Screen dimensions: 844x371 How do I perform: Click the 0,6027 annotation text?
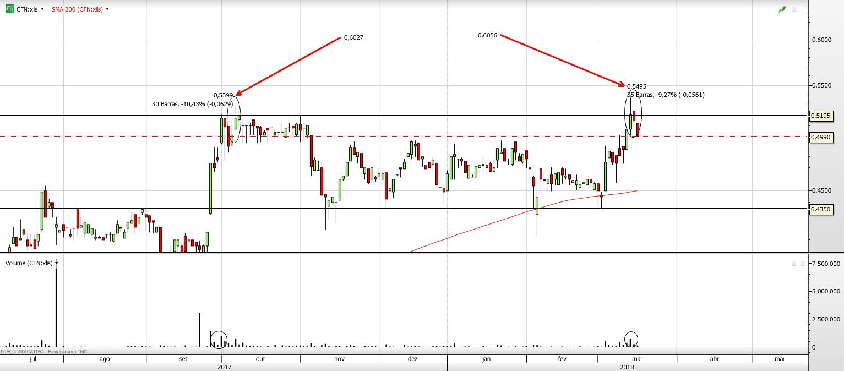coord(353,37)
